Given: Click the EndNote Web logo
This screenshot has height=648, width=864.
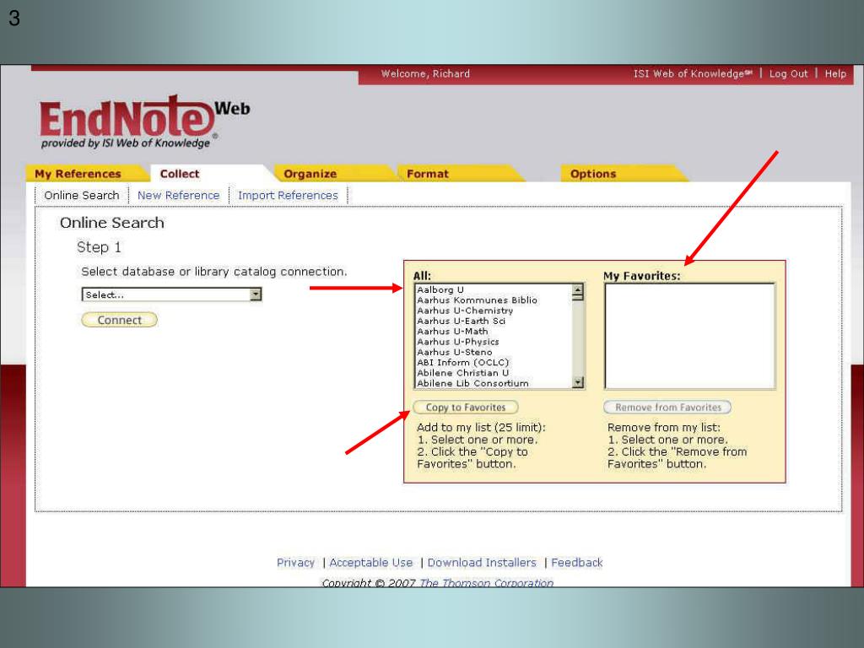Looking at the screenshot, I should 144,121.
